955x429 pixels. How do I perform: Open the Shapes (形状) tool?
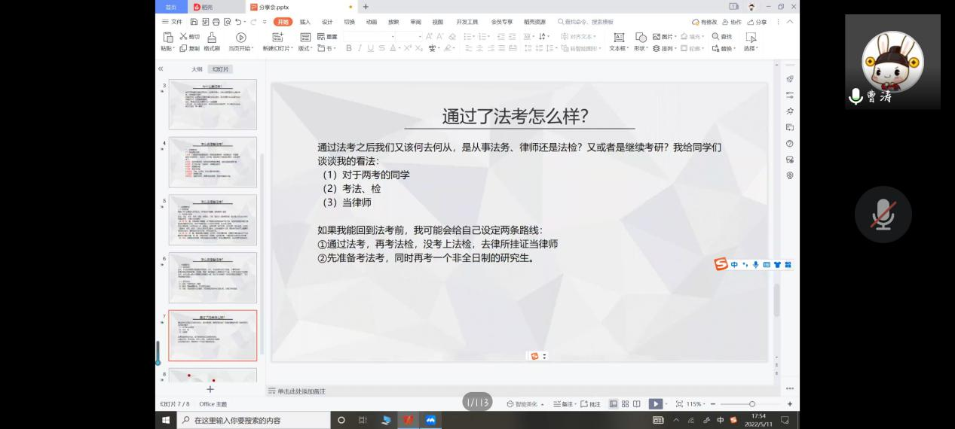tap(641, 38)
